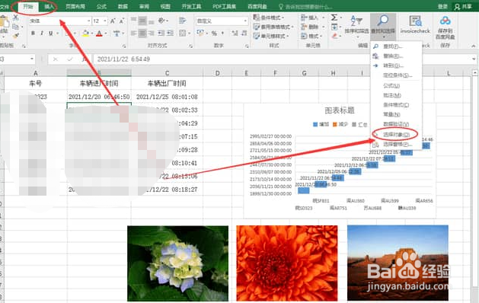Image resolution: width=479 pixels, height=303 pixels.
Task: Choose 转到(G)... from the dropdown menu
Action: [396, 65]
